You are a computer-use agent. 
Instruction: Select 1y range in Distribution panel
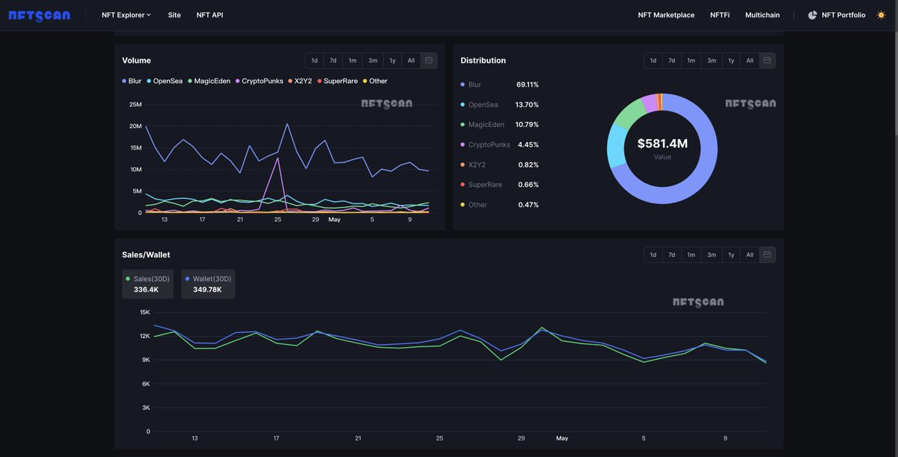[731, 61]
